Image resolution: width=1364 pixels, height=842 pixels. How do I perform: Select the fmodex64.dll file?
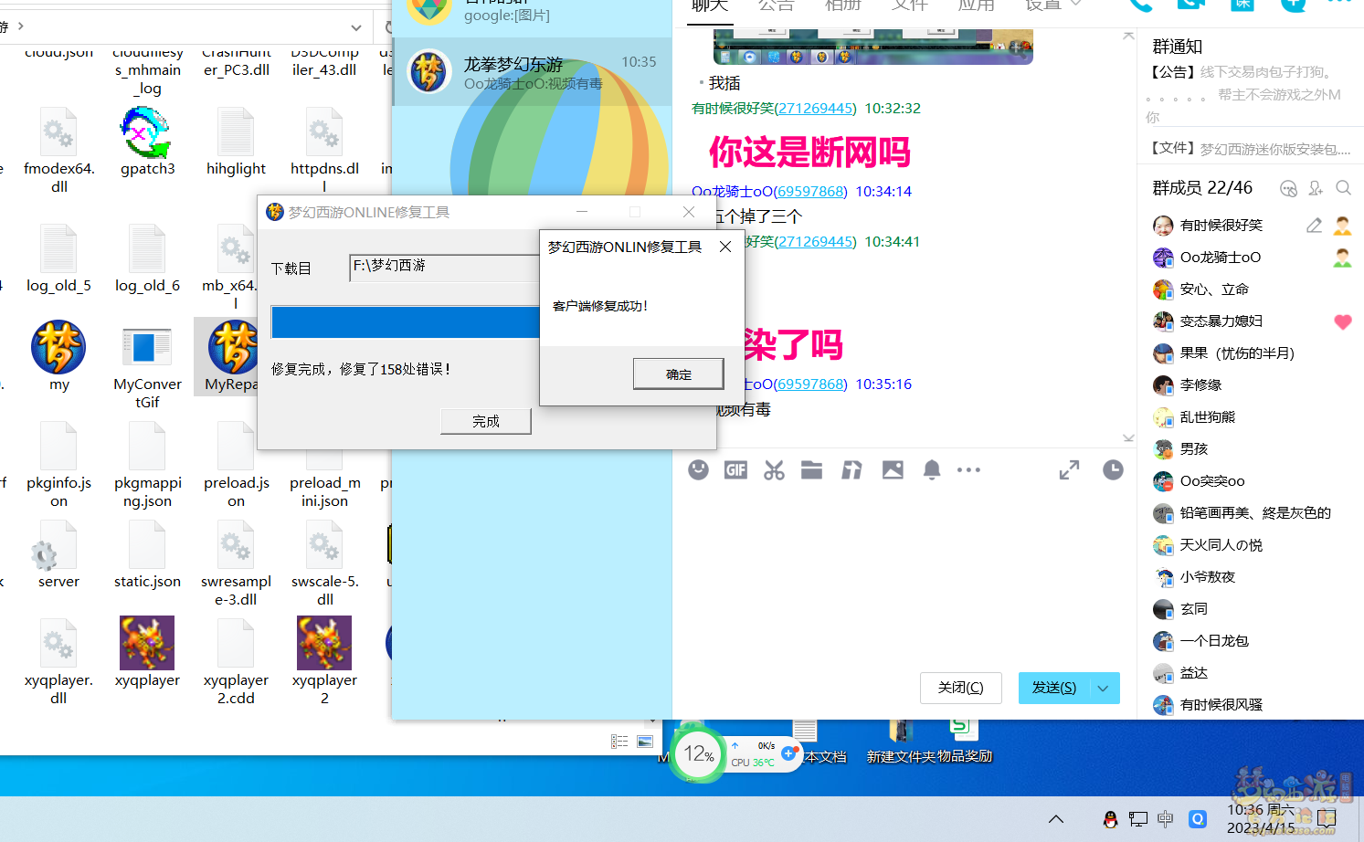(x=58, y=149)
